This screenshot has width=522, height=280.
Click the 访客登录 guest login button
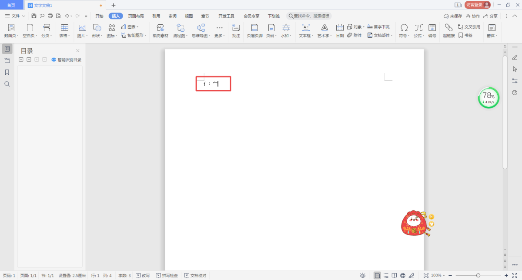coord(478,5)
